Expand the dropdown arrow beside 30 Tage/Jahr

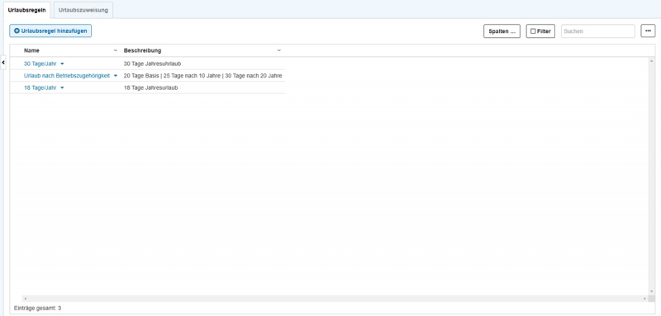pos(62,64)
